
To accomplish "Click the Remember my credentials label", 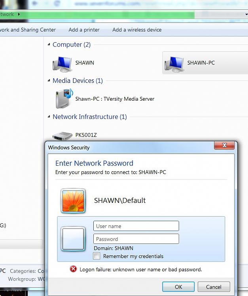I will pyautogui.click(x=133, y=256).
